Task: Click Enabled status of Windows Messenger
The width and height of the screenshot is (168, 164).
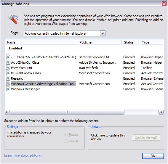Action: [129, 89]
